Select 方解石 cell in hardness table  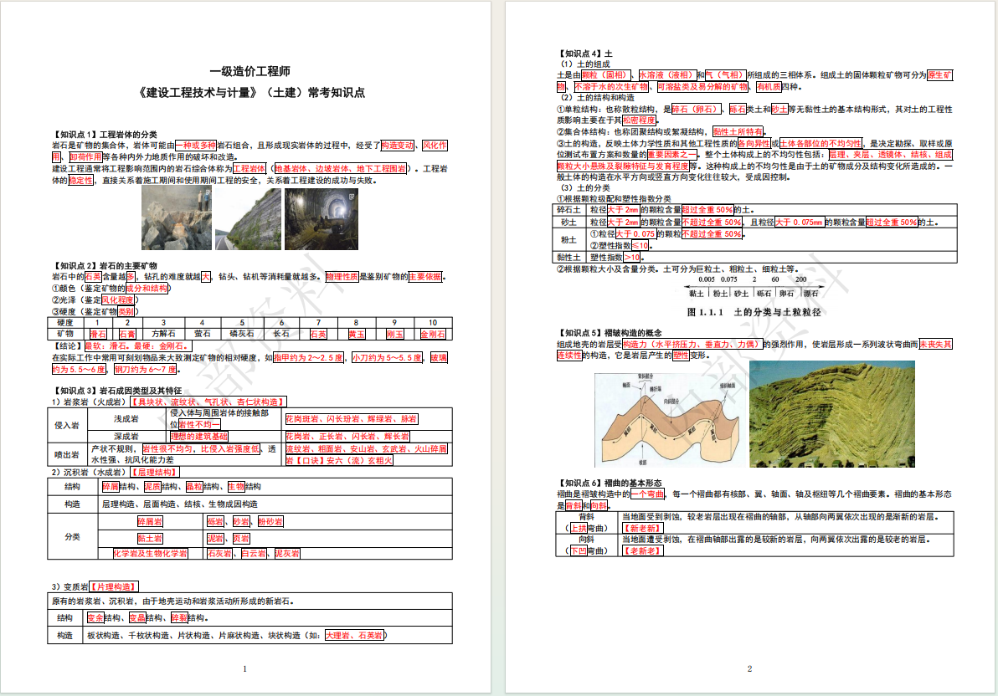click(x=163, y=334)
